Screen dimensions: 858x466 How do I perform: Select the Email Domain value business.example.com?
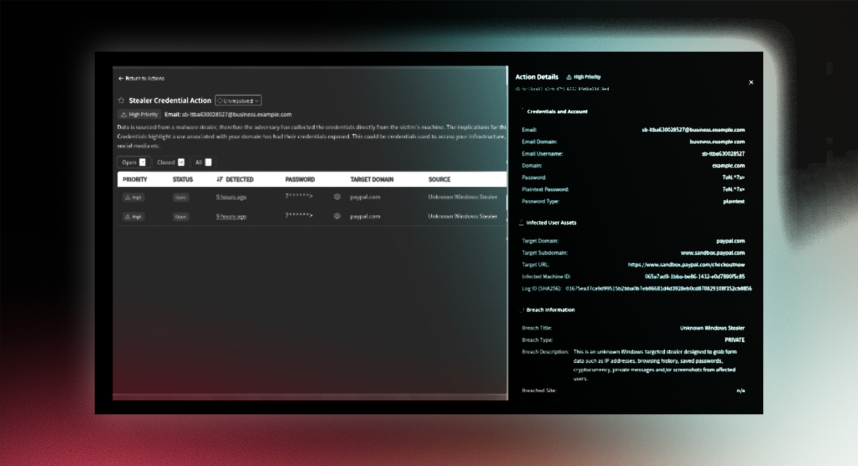tap(717, 142)
